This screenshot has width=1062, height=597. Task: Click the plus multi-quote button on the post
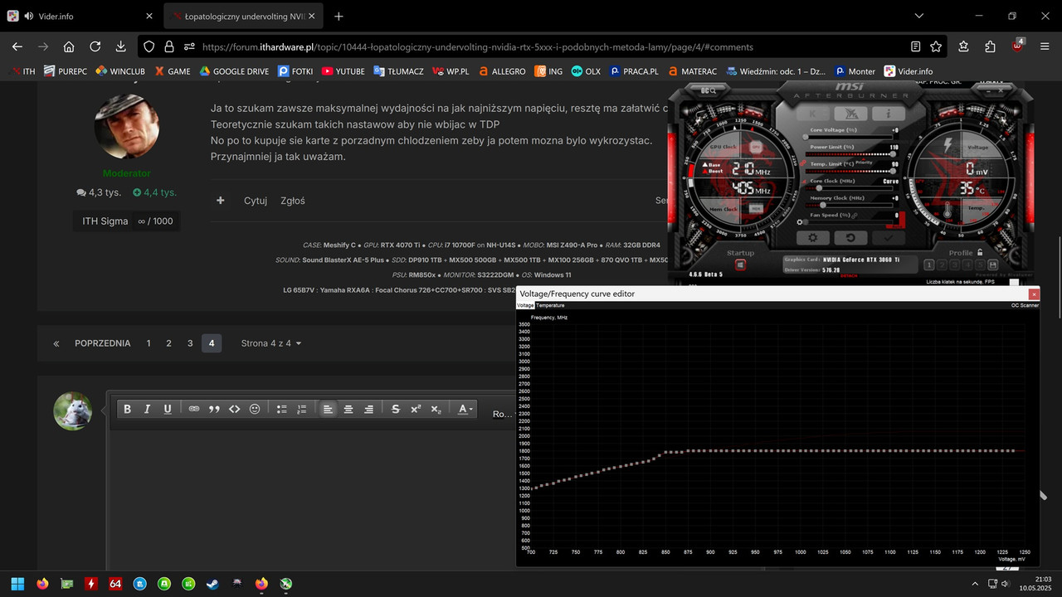click(221, 201)
